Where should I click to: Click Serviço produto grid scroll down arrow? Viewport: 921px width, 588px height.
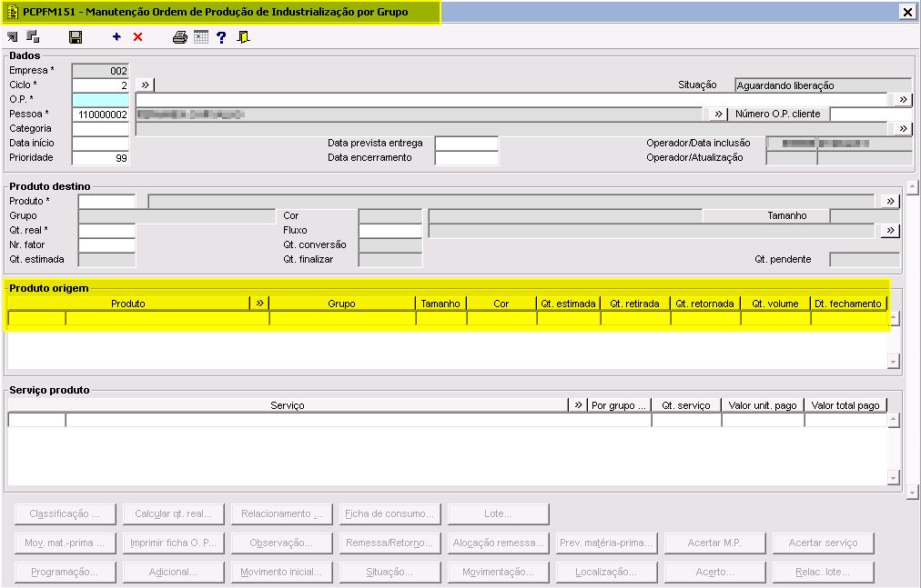point(894,478)
